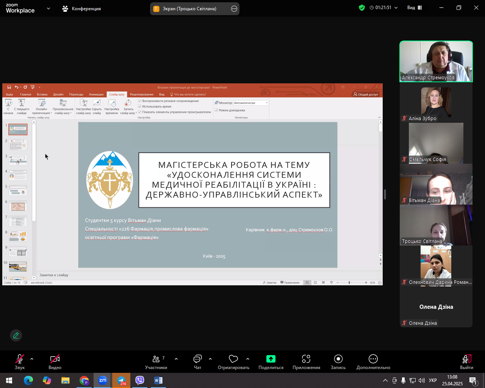Open the Приложения apps icon
485x388 pixels.
(x=306, y=359)
